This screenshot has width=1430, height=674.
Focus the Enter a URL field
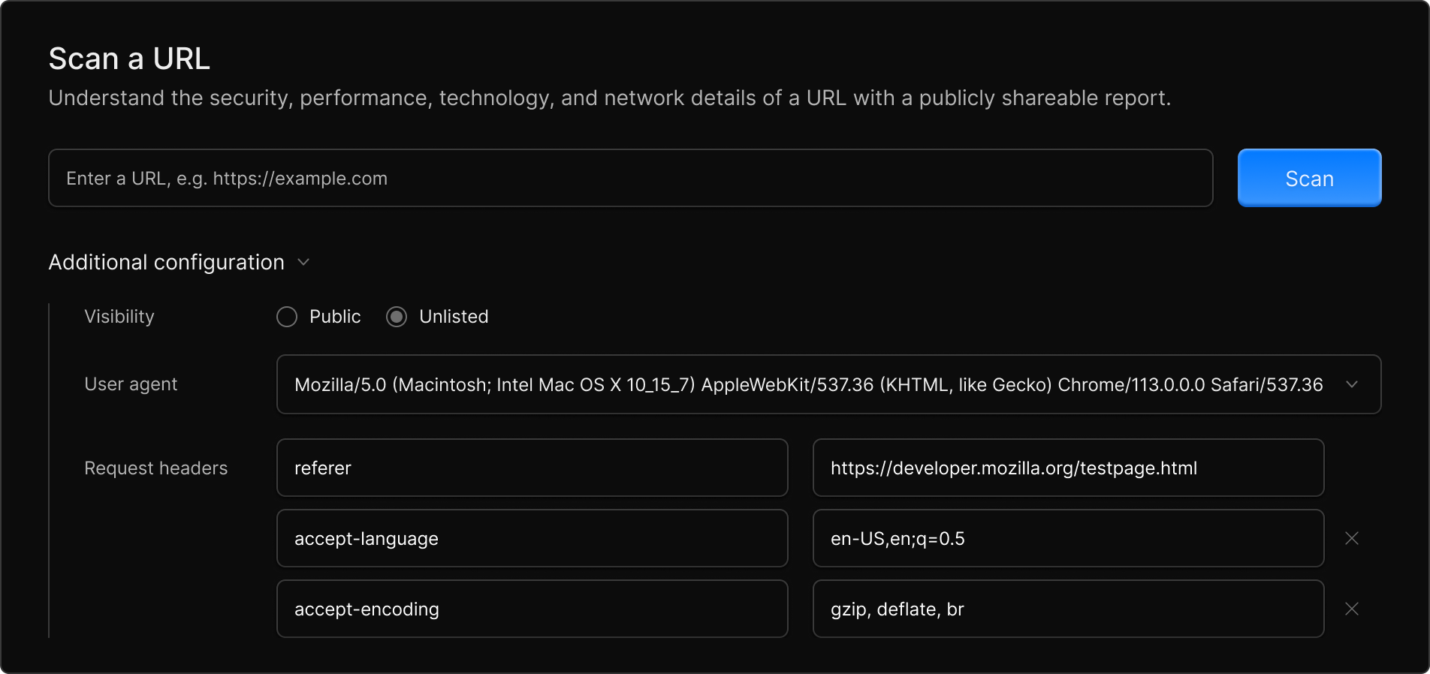point(630,178)
